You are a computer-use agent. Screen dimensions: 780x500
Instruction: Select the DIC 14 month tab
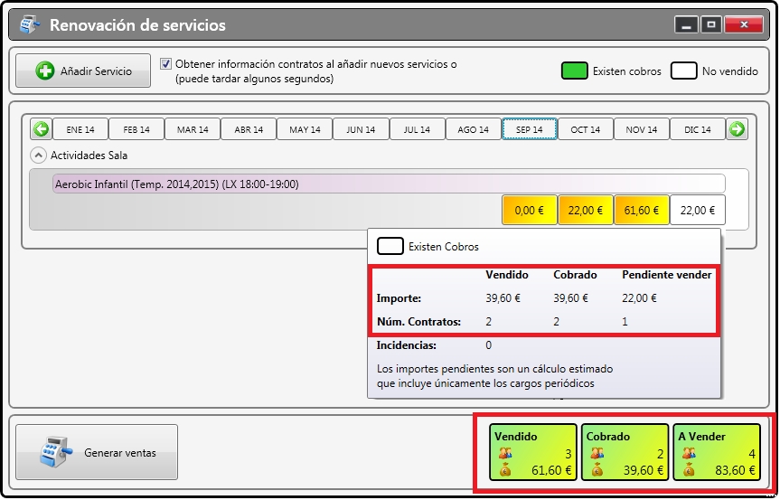click(698, 129)
